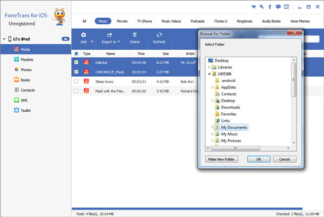Click the Refresh arrows icon
Screen dimensions: 324x217
pyautogui.click(x=159, y=35)
